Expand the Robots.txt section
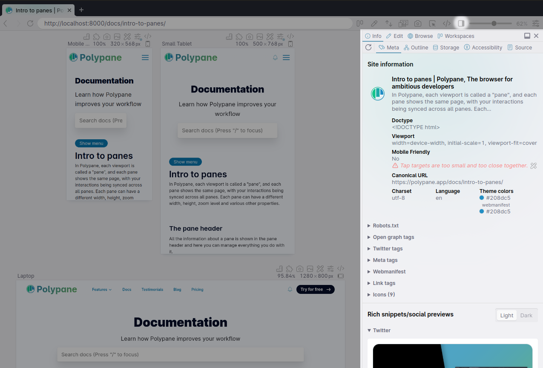543x368 pixels. [383, 226]
